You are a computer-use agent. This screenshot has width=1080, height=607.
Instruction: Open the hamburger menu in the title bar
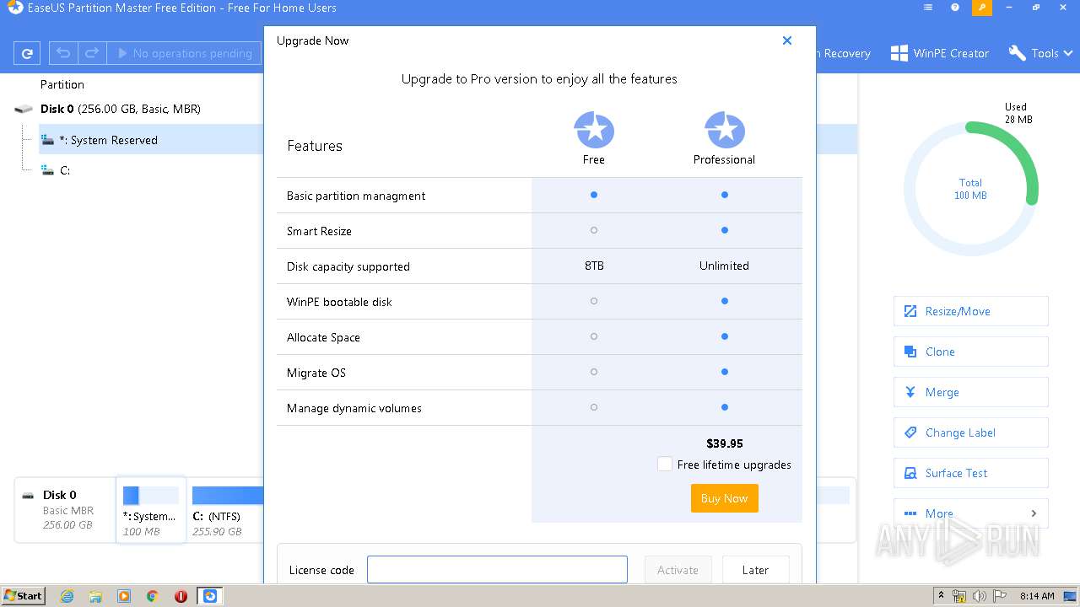click(928, 8)
